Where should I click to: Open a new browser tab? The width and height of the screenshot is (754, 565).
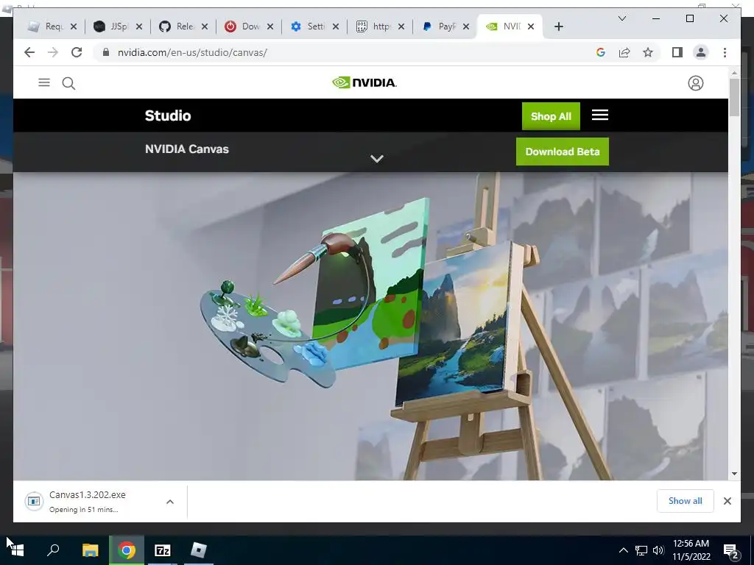(x=558, y=26)
